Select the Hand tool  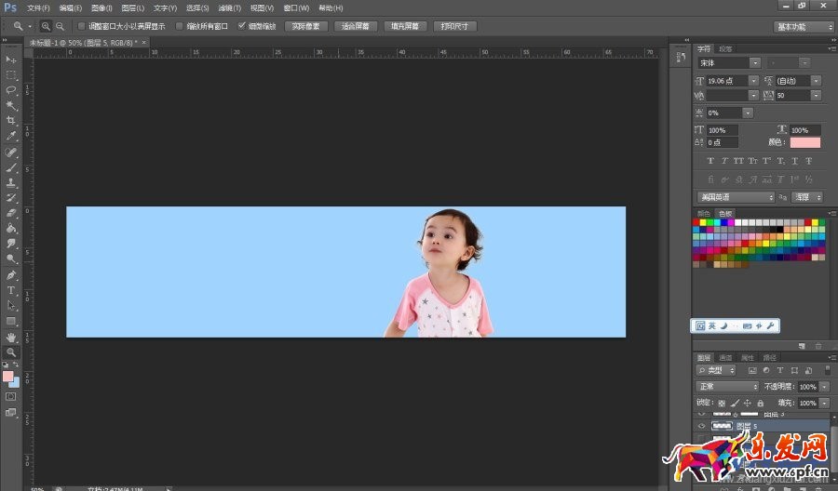(x=11, y=337)
